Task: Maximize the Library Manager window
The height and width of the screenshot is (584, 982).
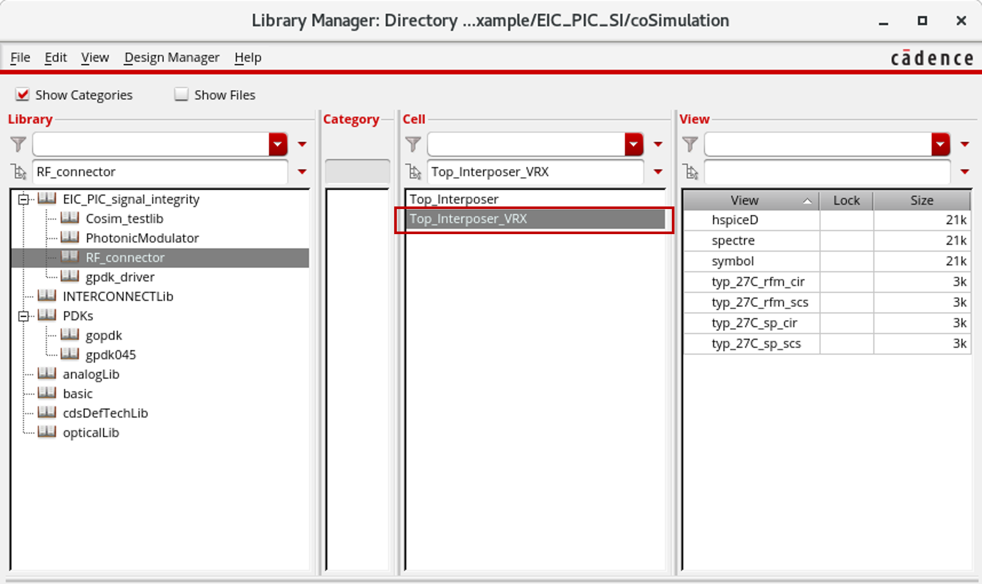Action: [x=923, y=21]
